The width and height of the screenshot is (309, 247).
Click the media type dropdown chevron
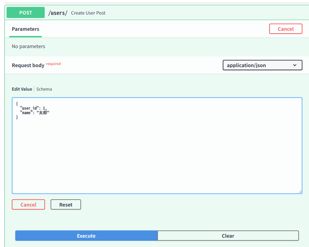pyautogui.click(x=295, y=65)
